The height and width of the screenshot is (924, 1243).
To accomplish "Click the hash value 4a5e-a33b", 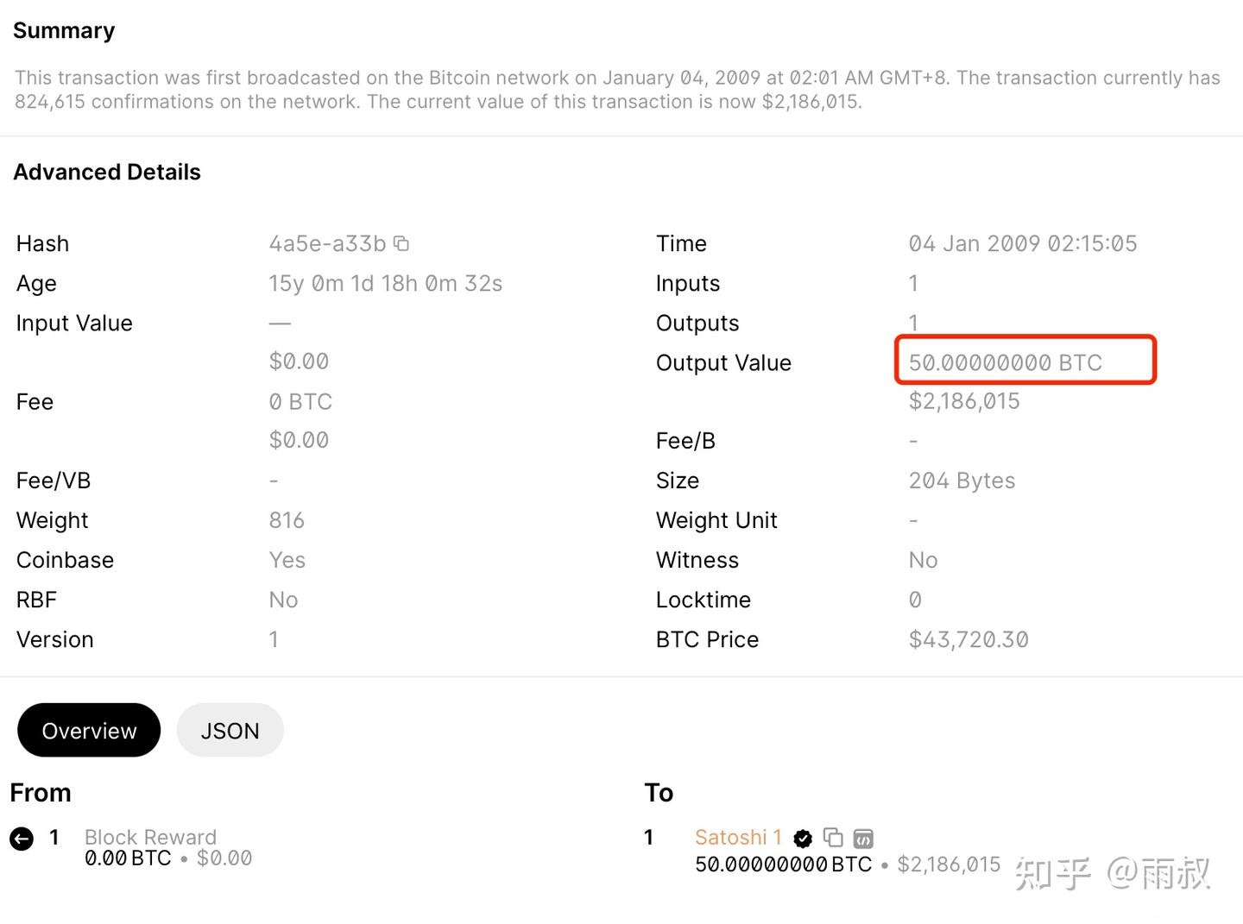I will (327, 243).
